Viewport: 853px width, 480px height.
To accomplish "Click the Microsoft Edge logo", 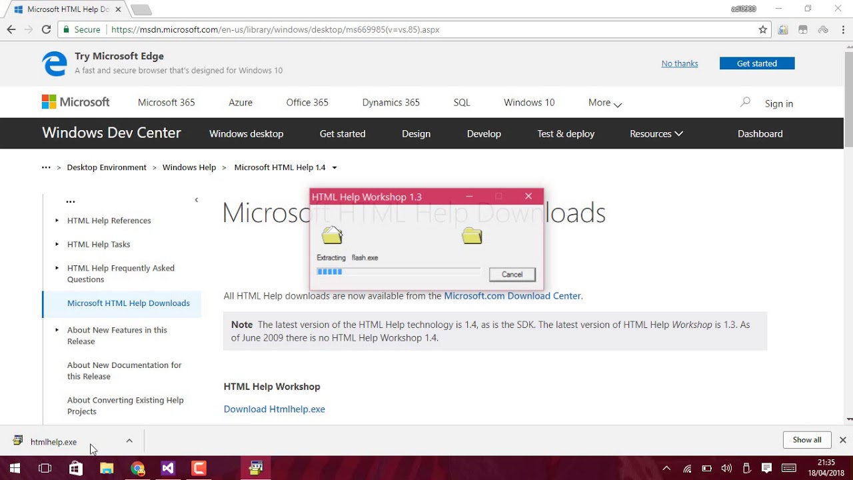I will 55,63.
